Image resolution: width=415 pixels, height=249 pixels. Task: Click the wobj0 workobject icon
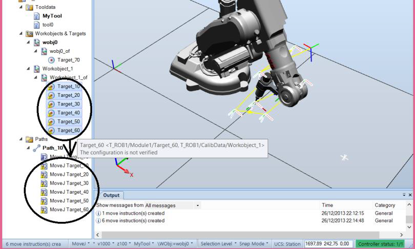(x=37, y=43)
